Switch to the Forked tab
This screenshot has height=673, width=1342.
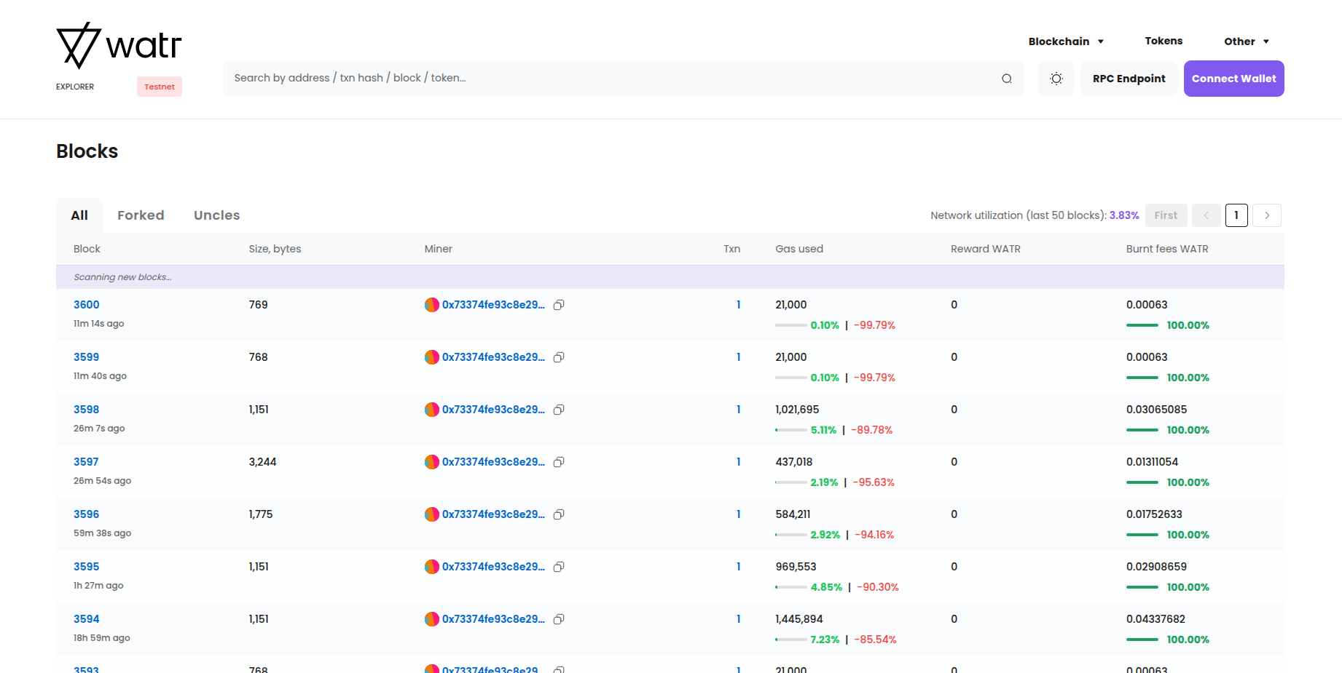141,215
